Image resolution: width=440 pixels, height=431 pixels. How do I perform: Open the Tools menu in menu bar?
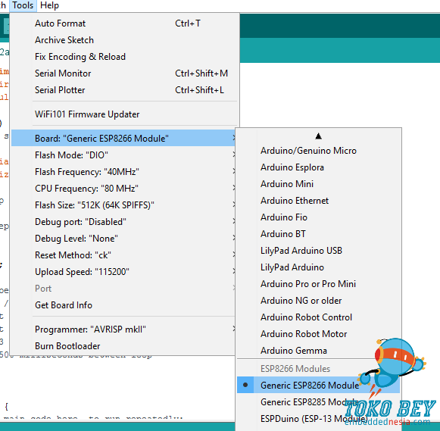[x=23, y=5]
